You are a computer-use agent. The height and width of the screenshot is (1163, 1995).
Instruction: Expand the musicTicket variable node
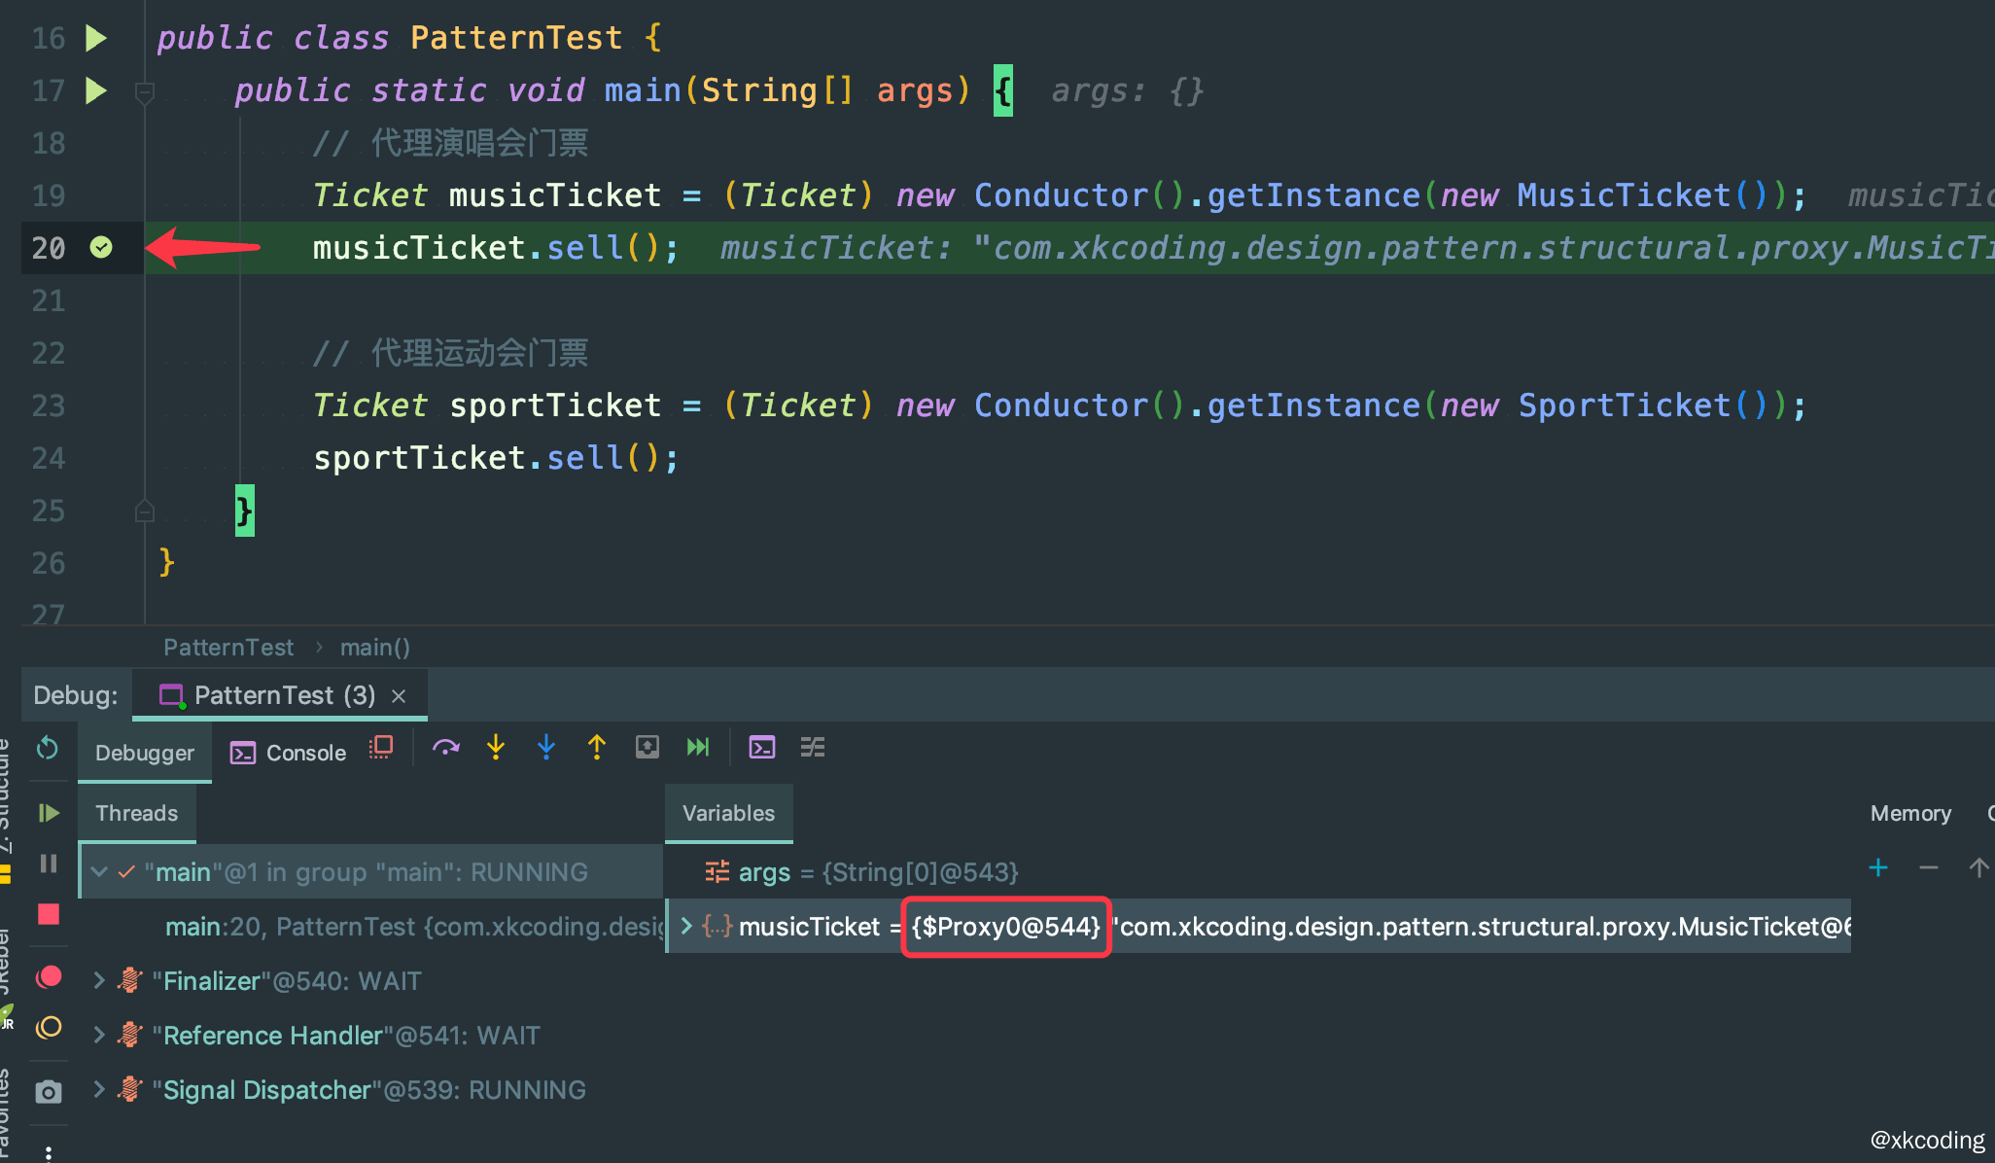(x=686, y=926)
